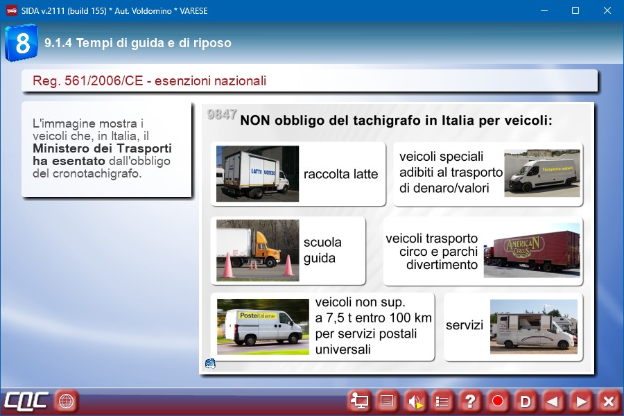Advance to next slide with right arrow

pos(581,401)
